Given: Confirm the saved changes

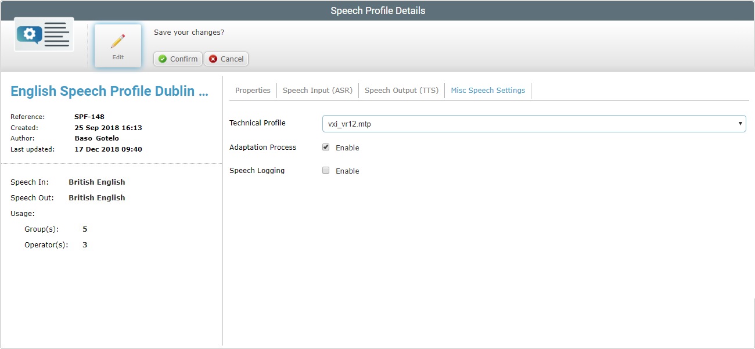Looking at the screenshot, I should (177, 59).
